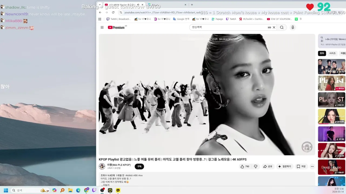Open the 2:02:31 playlist thumbnail
The width and height of the screenshot is (346, 194).
point(331,100)
